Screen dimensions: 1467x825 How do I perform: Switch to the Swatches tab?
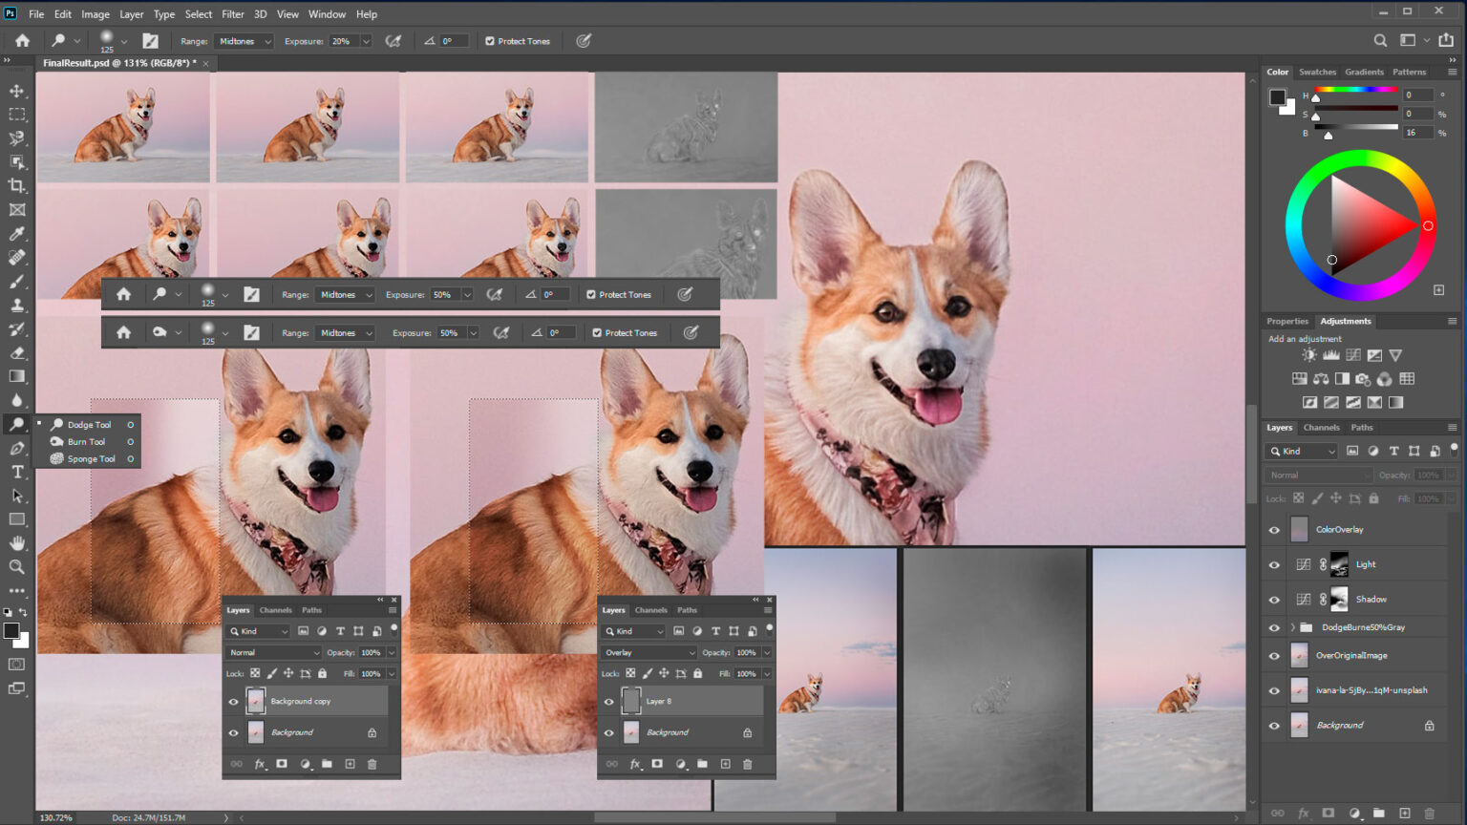tap(1317, 72)
